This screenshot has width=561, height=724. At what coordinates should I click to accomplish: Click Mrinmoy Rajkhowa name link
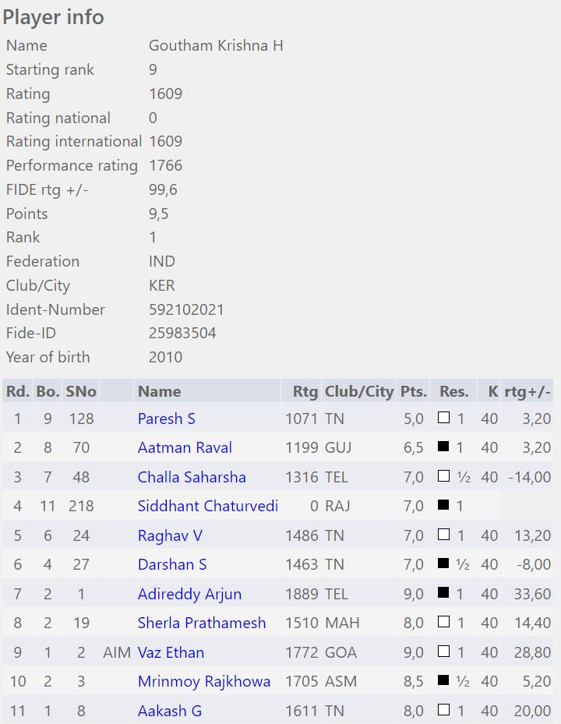[204, 681]
